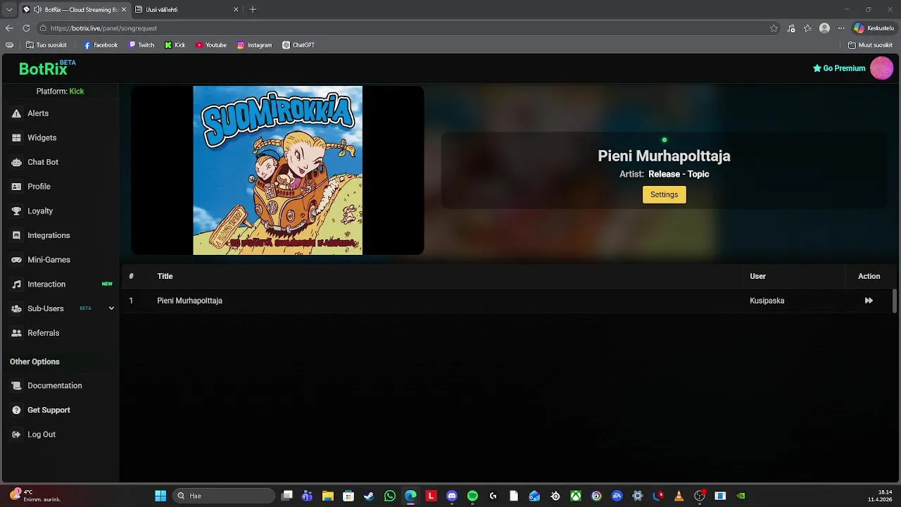Viewport: 901px width, 507px height.
Task: Open the Facebook bookmark
Action: (101, 45)
